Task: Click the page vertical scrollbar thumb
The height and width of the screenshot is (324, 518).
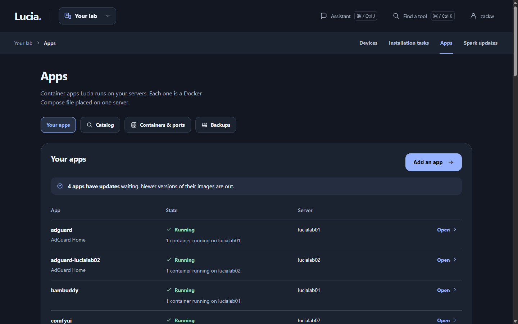Action: (515, 41)
